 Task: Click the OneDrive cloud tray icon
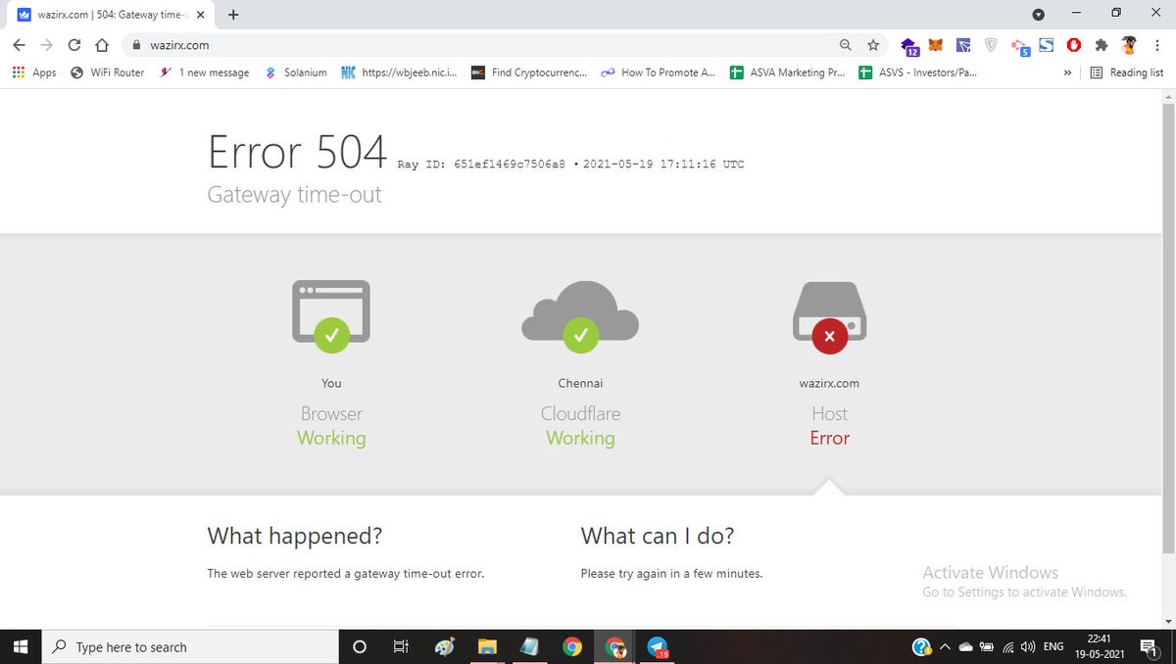pyautogui.click(x=965, y=646)
